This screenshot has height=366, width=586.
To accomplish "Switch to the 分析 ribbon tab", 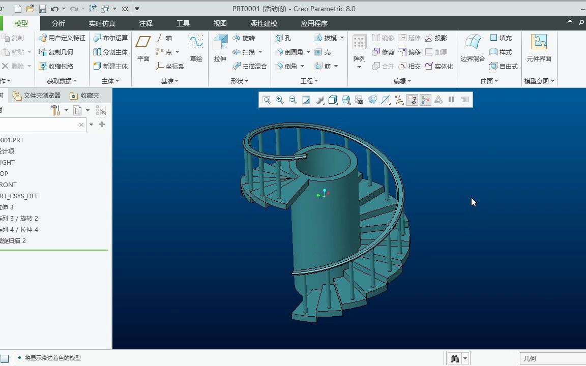I will pos(58,23).
